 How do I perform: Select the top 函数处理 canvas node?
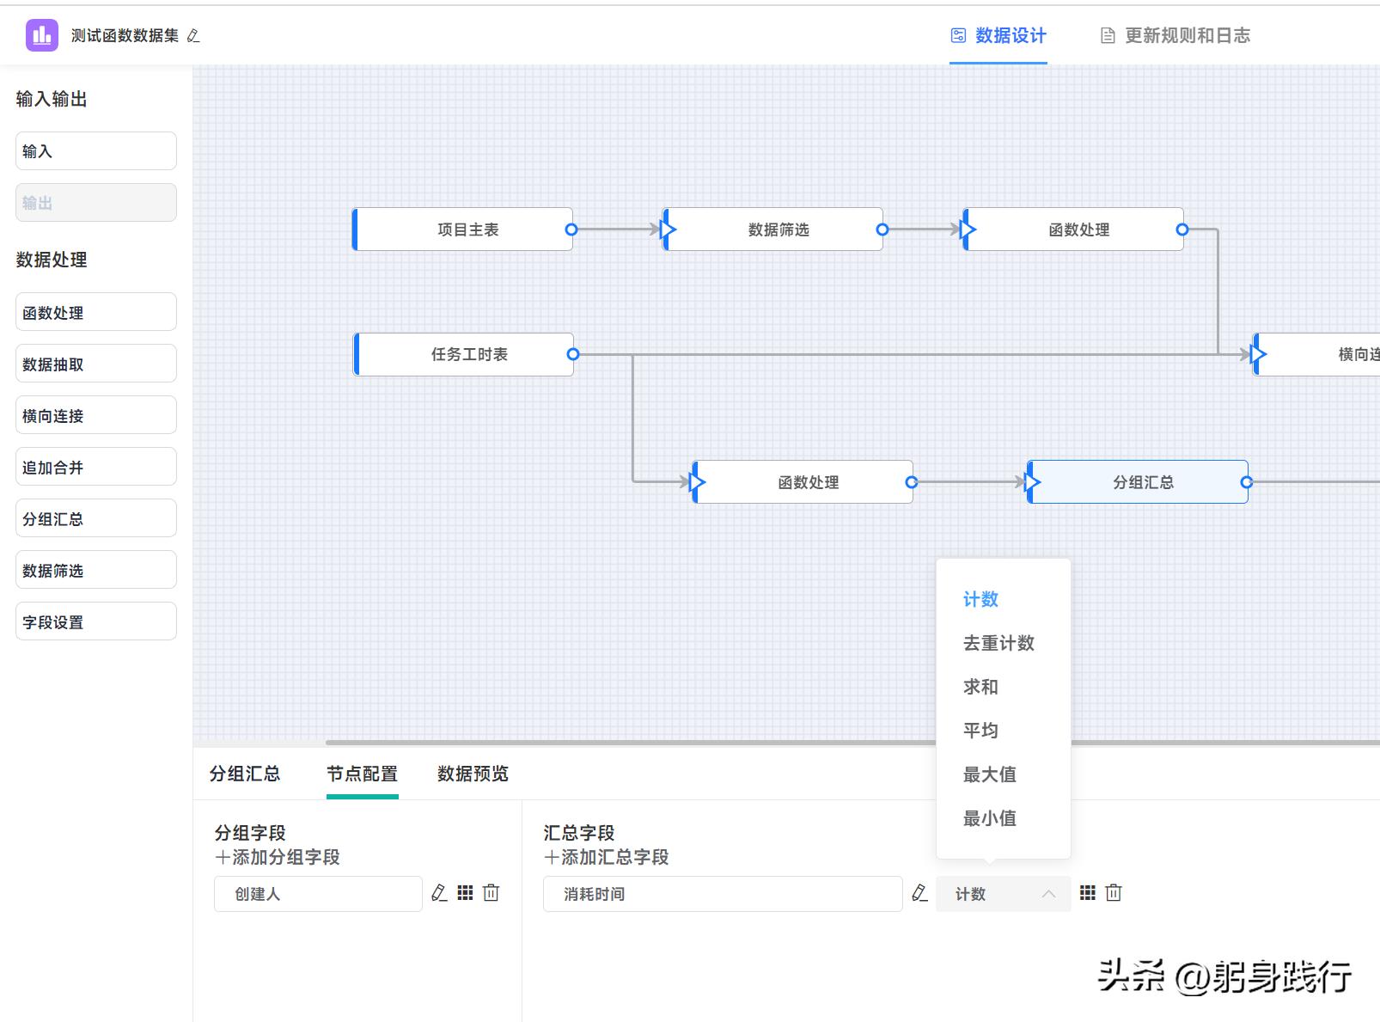pyautogui.click(x=1074, y=229)
